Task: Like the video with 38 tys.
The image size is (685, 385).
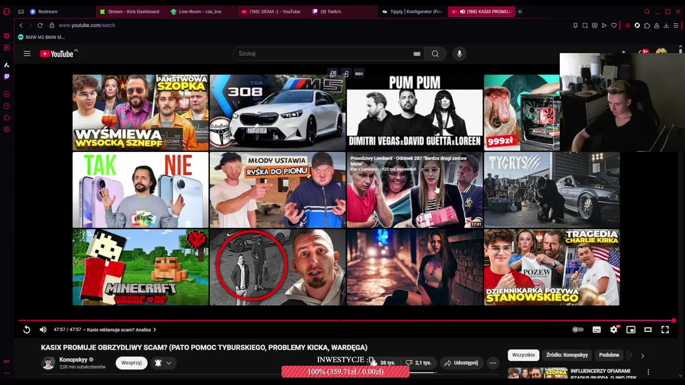Action: tap(382, 363)
